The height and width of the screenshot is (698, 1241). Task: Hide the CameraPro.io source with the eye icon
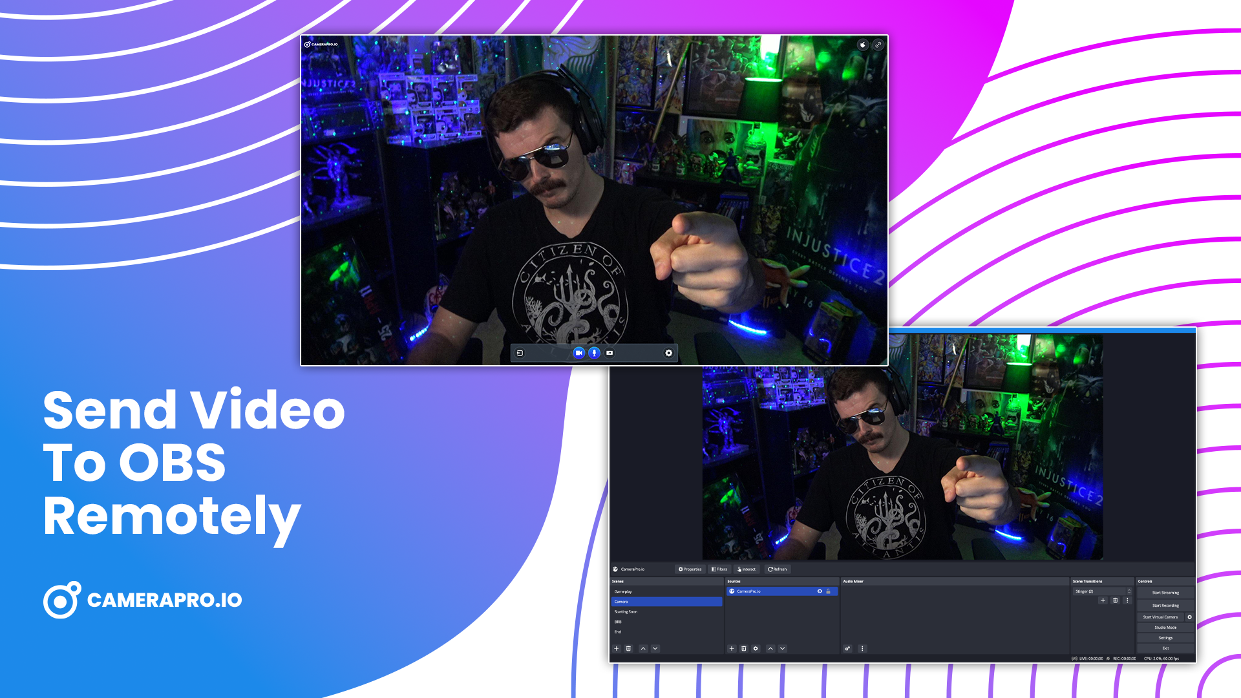click(x=820, y=591)
